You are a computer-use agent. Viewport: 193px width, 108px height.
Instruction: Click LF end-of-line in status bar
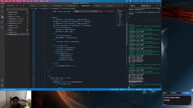[x=133, y=89]
